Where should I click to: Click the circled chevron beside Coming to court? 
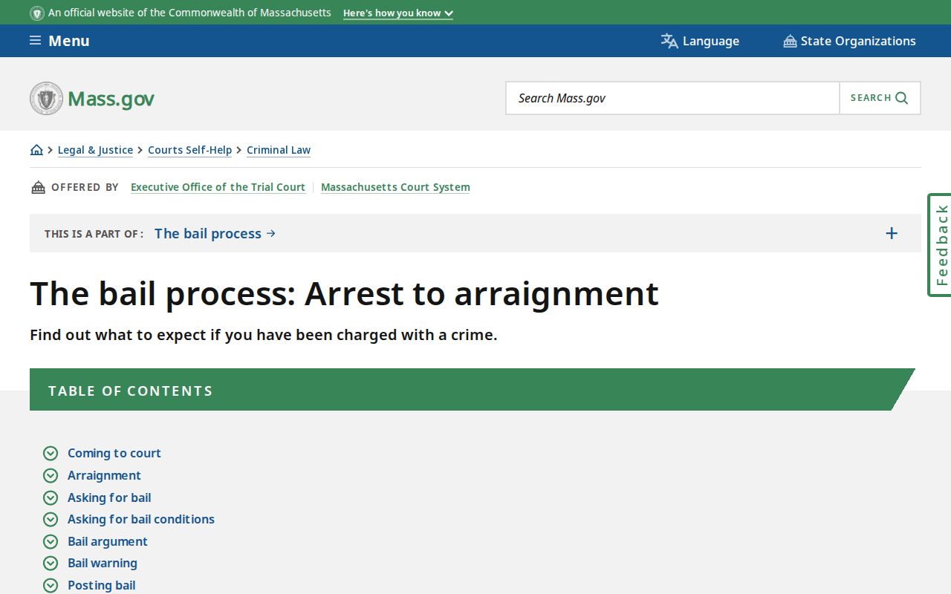click(x=51, y=453)
